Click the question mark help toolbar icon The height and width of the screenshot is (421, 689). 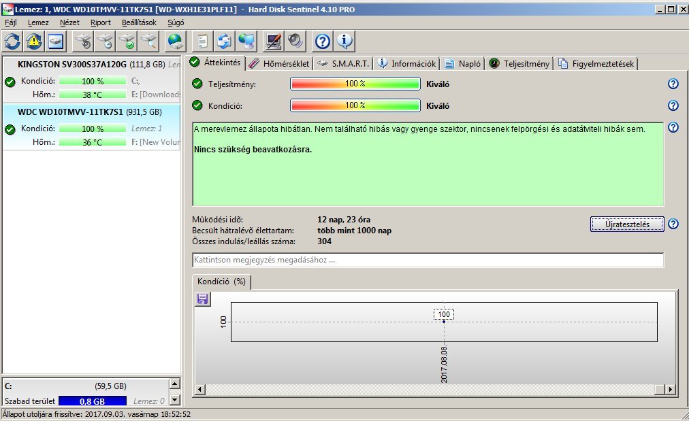[x=323, y=41]
